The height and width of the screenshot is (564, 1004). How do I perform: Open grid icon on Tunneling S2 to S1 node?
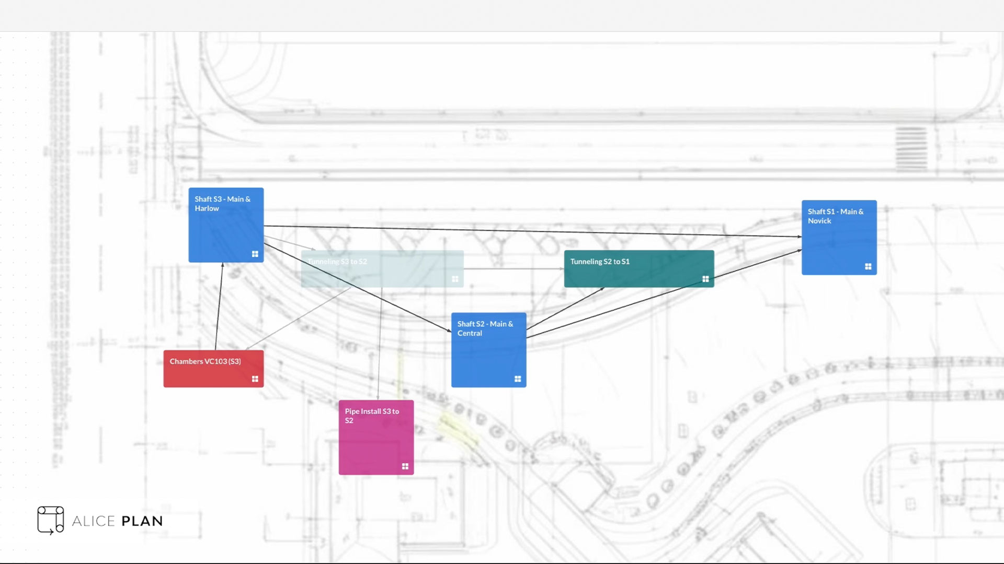click(x=705, y=279)
